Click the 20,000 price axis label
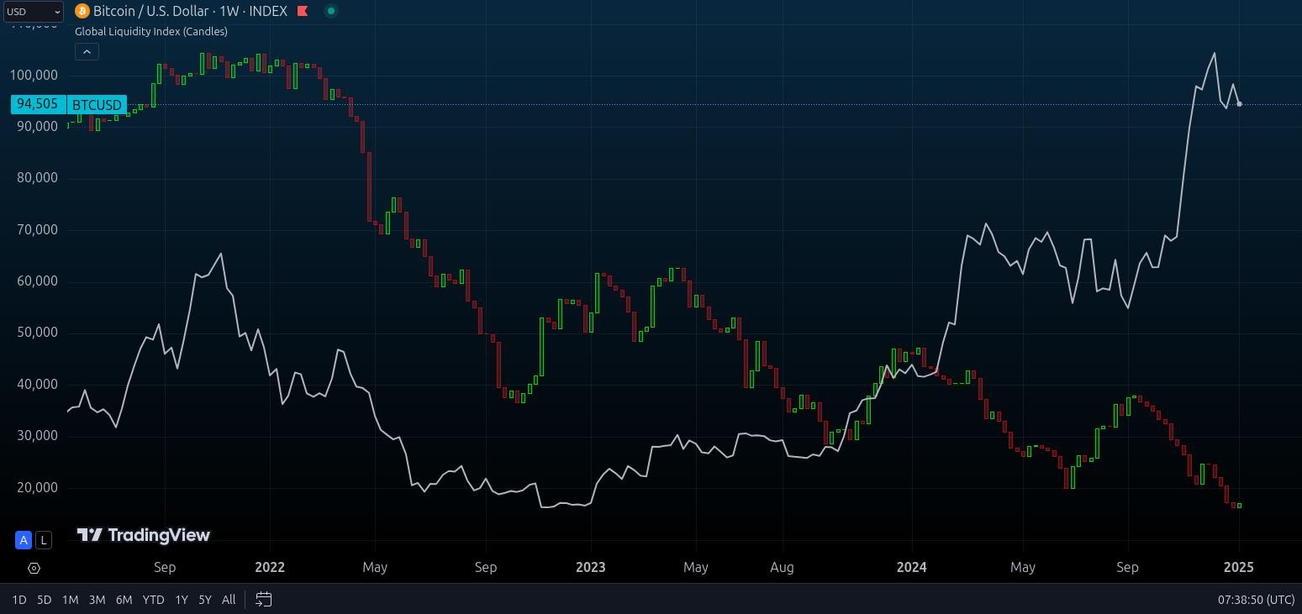The image size is (1302, 614). click(38, 487)
